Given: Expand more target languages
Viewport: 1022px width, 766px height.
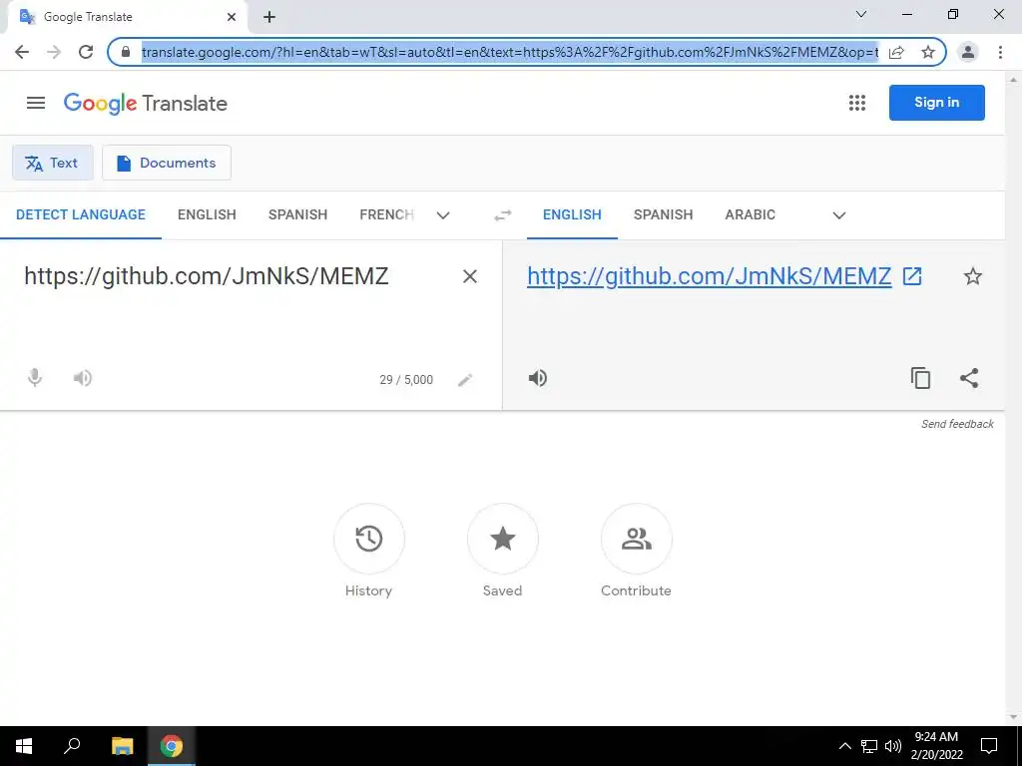Looking at the screenshot, I should 838,215.
